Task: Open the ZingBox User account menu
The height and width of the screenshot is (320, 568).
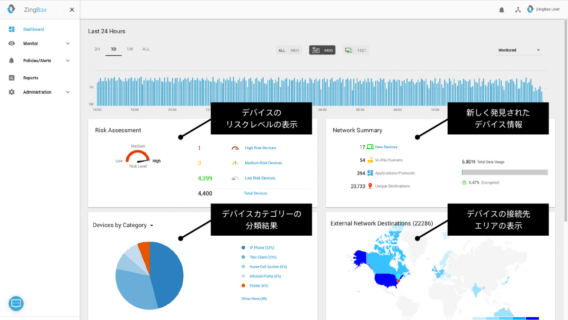Action: point(543,9)
